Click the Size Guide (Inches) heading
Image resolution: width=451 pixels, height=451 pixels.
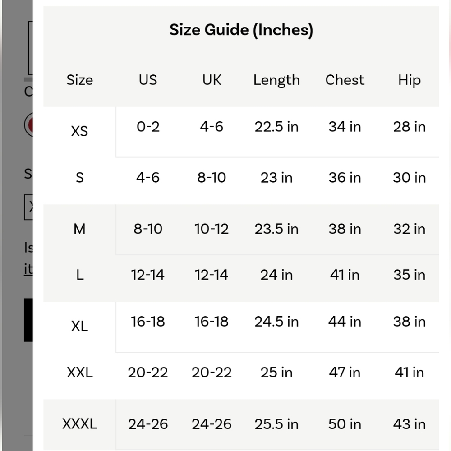241,30
